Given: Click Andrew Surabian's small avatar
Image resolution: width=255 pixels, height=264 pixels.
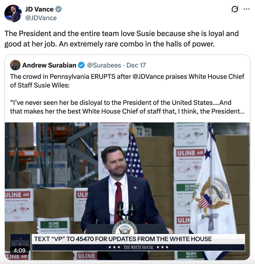Looking at the screenshot, I should pos(15,65).
